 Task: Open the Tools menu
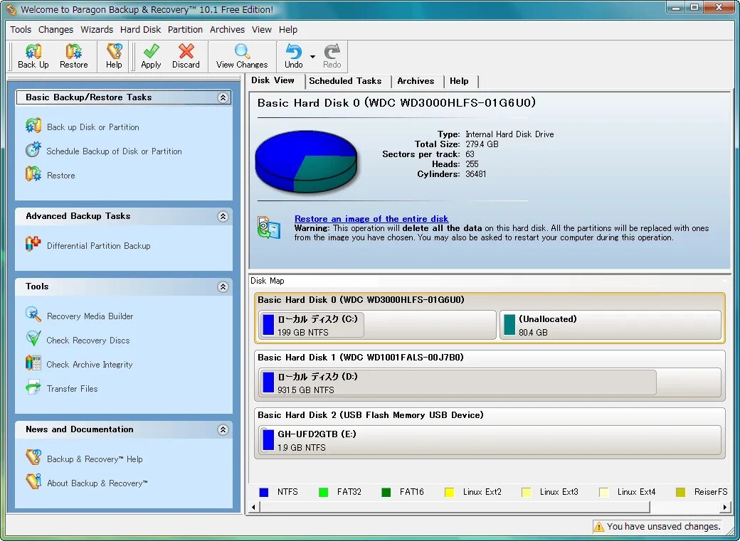click(21, 29)
